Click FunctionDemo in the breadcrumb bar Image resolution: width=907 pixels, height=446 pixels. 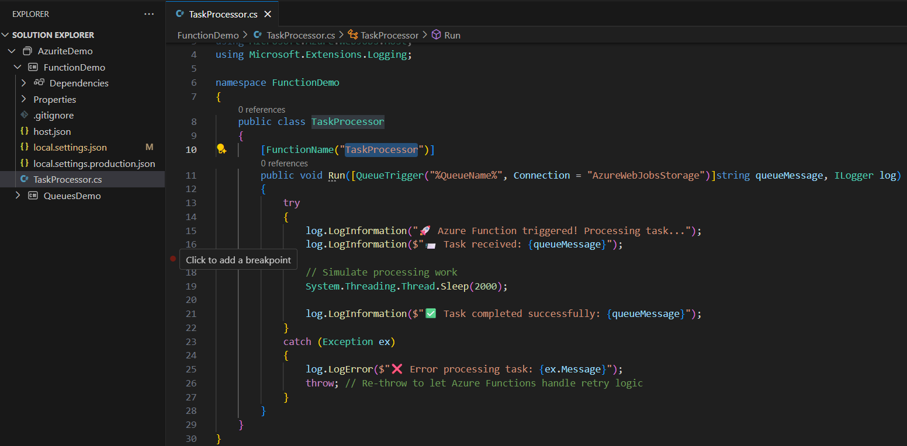click(x=208, y=34)
